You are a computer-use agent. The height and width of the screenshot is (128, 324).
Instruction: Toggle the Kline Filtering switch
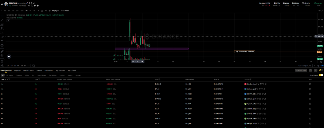click(321, 75)
